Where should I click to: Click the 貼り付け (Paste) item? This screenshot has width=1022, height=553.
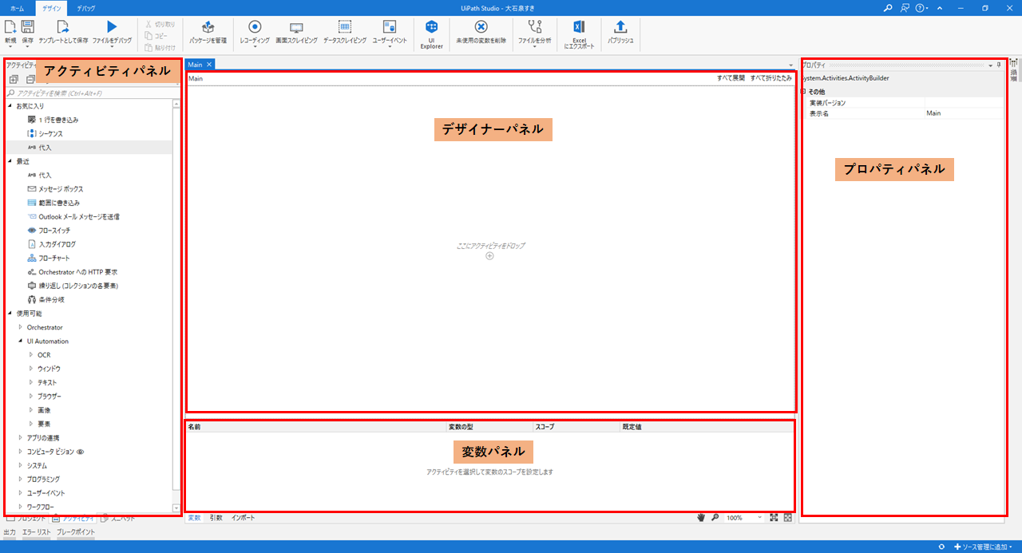point(160,47)
